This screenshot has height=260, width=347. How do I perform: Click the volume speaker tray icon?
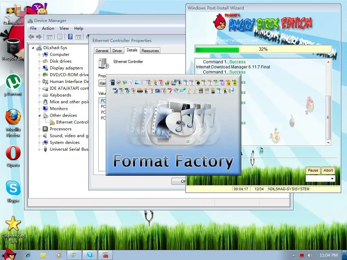[x=310, y=255]
